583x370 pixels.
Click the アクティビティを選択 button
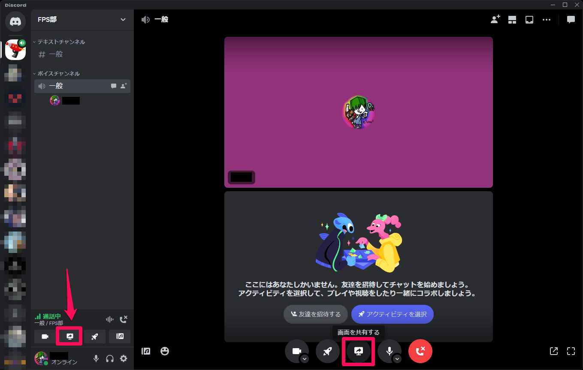(392, 314)
